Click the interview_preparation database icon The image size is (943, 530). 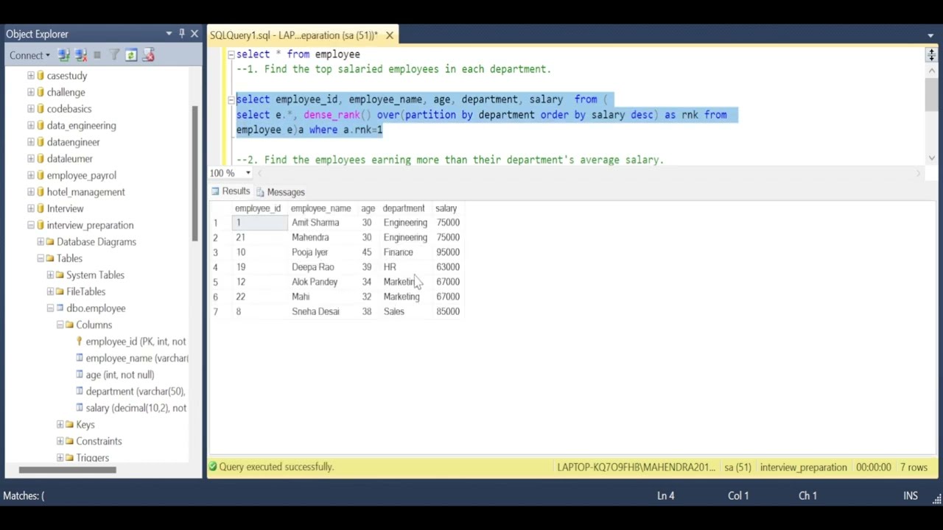tap(40, 225)
